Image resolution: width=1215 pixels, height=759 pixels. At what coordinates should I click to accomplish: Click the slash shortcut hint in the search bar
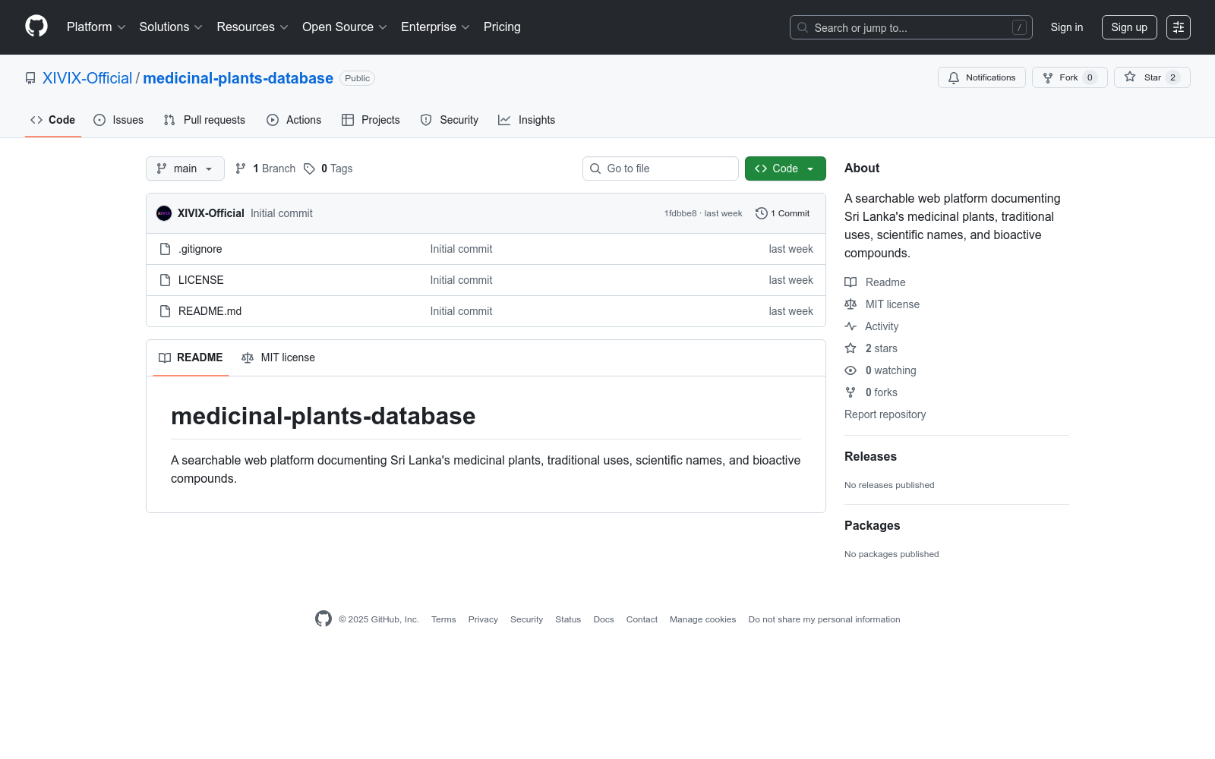click(1019, 27)
